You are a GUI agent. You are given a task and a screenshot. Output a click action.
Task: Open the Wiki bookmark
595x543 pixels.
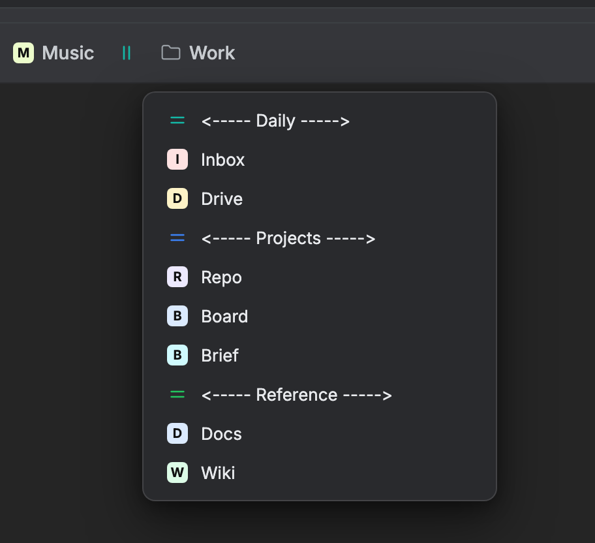(x=218, y=473)
